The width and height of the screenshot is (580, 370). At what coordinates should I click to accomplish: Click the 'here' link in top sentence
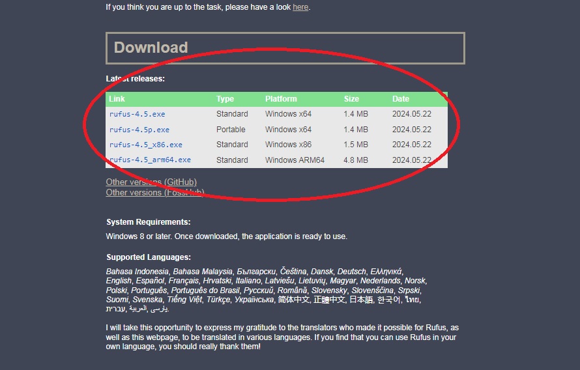(300, 7)
